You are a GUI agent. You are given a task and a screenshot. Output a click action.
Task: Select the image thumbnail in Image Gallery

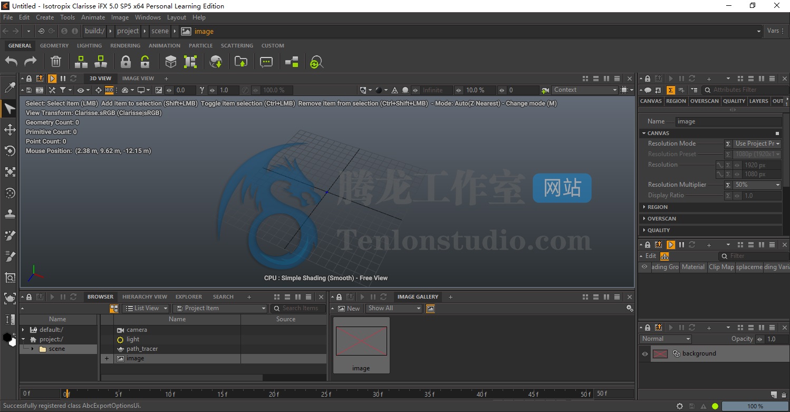click(361, 346)
